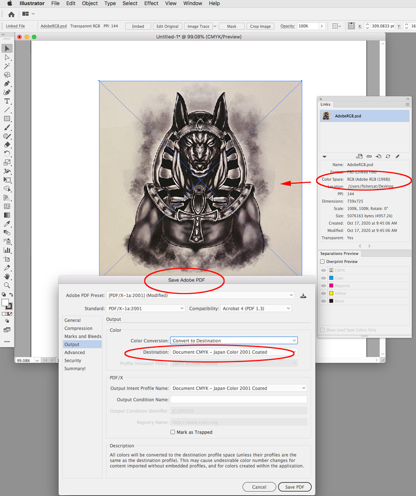Open the Effect menu
Screen dimensions: 416x496
click(x=151, y=3)
